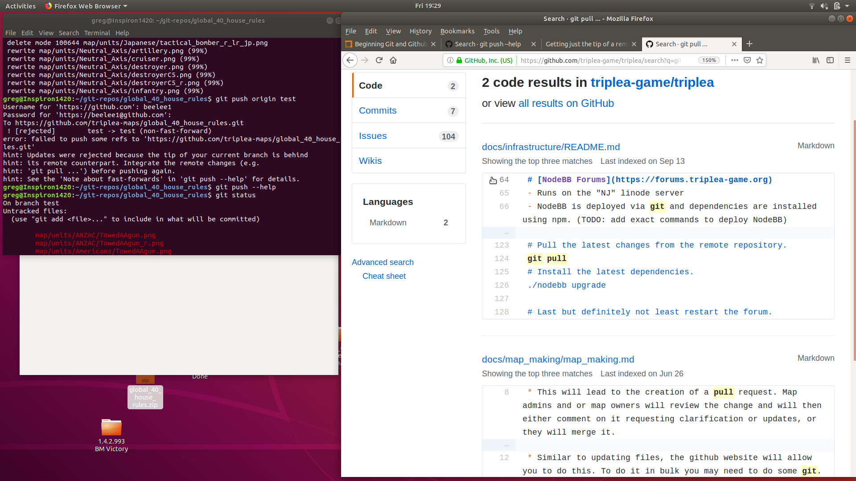This screenshot has height=481, width=856.
Task: Expand hidden lines after line 8
Action: [x=506, y=445]
